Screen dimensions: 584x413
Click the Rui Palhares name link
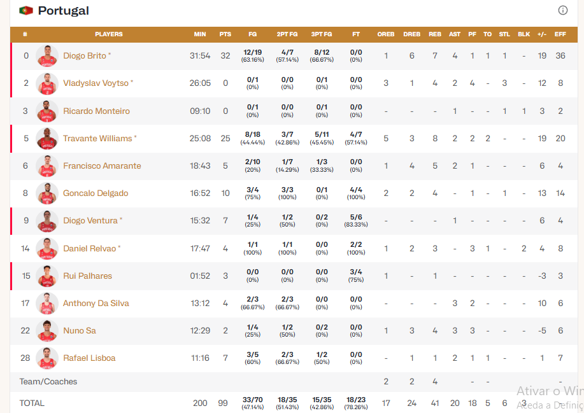coord(87,276)
